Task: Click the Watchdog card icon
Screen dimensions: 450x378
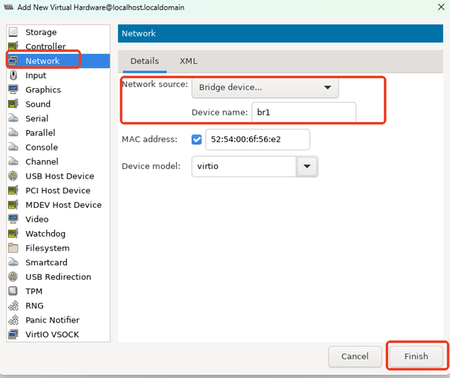Action: coord(13,233)
